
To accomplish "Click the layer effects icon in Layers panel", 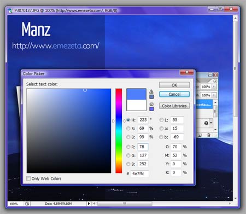I will [206, 123].
